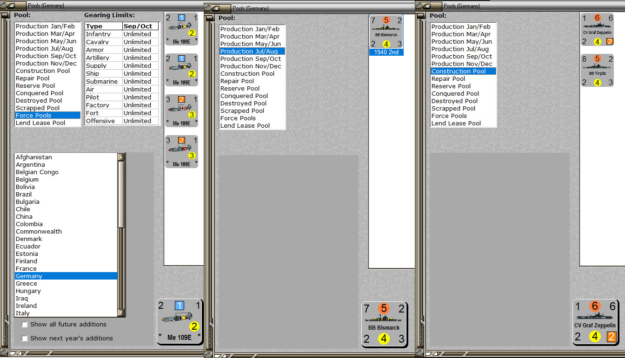Click the countries list scroll-down arrow
Image resolution: width=625 pixels, height=358 pixels.
point(121,313)
